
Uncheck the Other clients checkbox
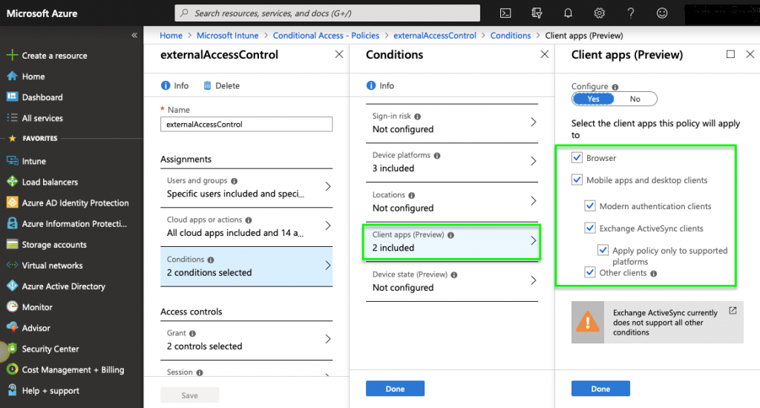pos(590,272)
